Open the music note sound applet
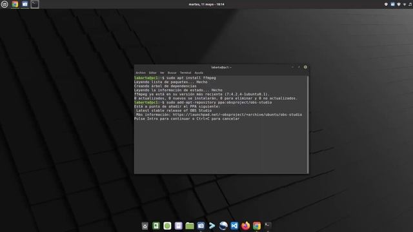Image resolution: width=413 pixels, height=232 pixels. [x=410, y=5]
